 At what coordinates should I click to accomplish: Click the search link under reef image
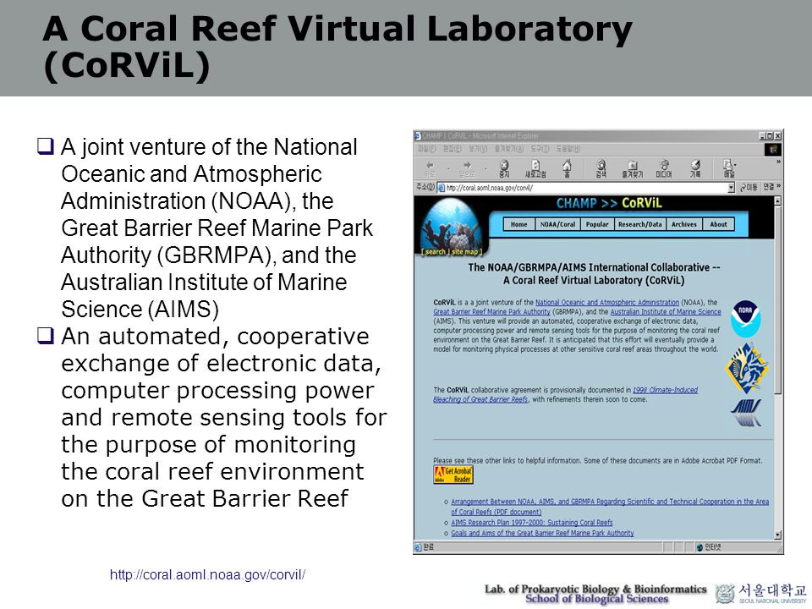pyautogui.click(x=436, y=252)
